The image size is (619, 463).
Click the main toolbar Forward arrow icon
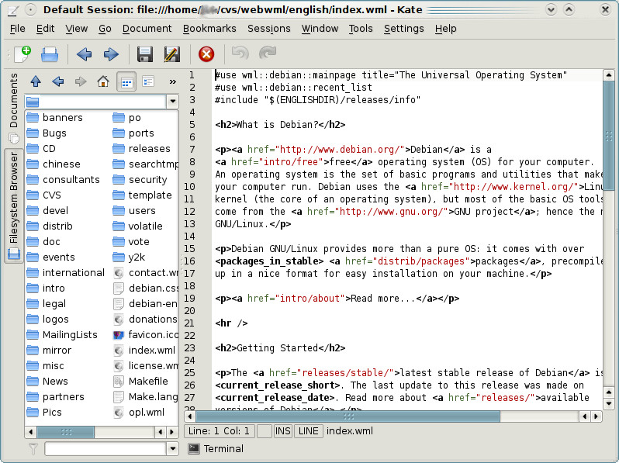click(111, 54)
